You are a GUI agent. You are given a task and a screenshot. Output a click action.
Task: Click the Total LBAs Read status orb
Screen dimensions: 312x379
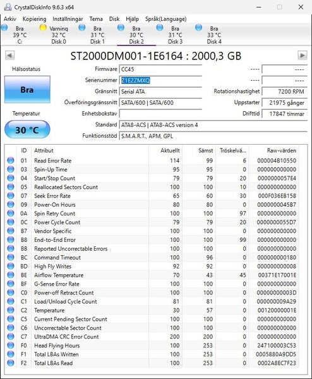tap(11, 363)
